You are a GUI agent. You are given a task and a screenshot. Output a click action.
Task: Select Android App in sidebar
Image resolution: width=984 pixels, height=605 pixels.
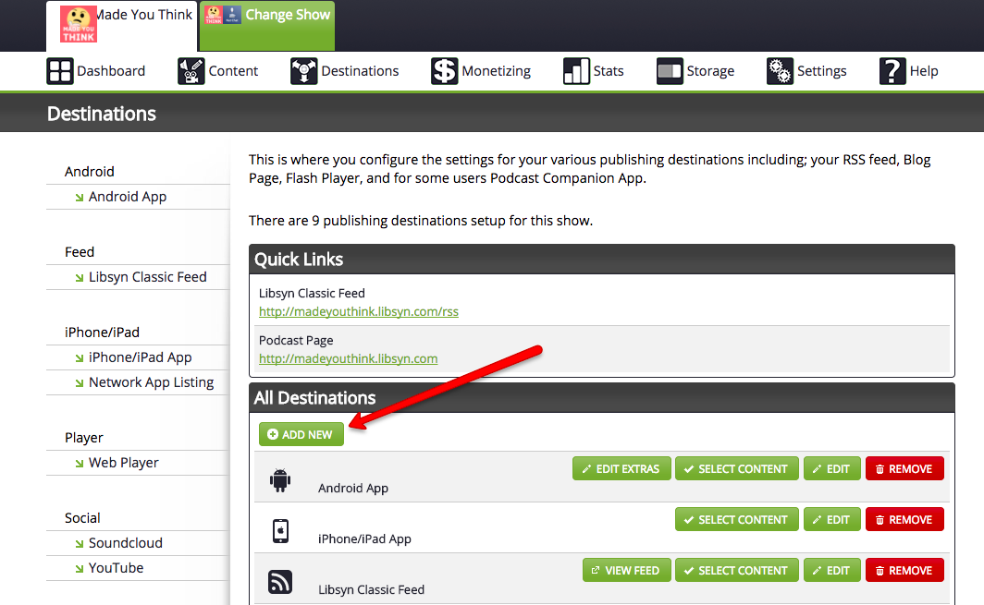point(128,197)
